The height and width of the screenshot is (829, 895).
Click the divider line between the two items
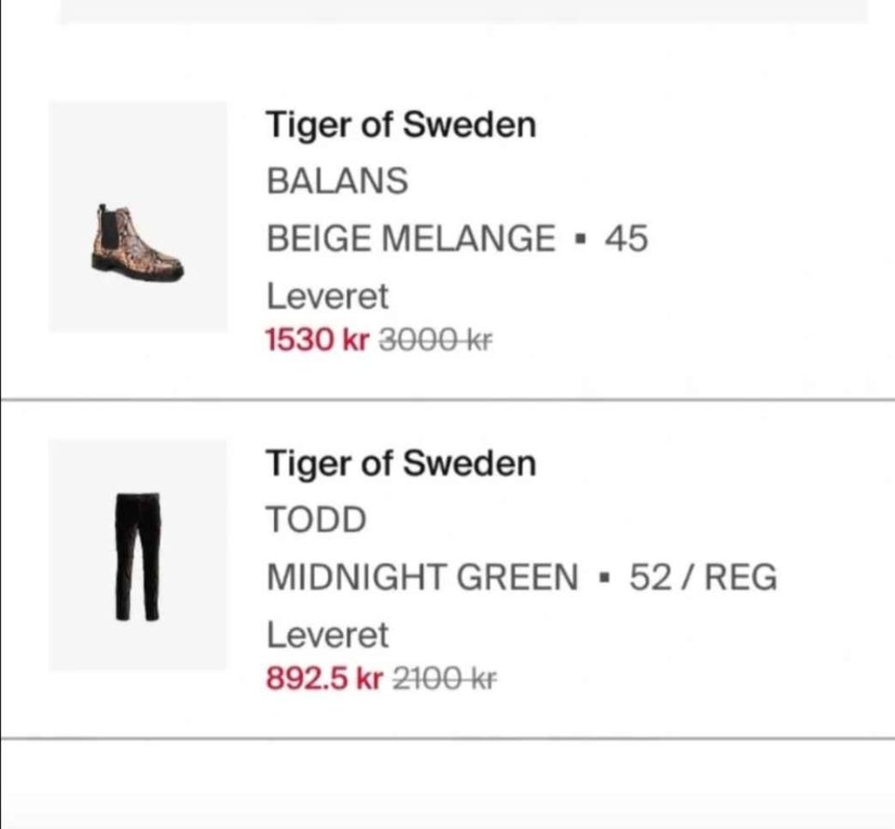447,399
